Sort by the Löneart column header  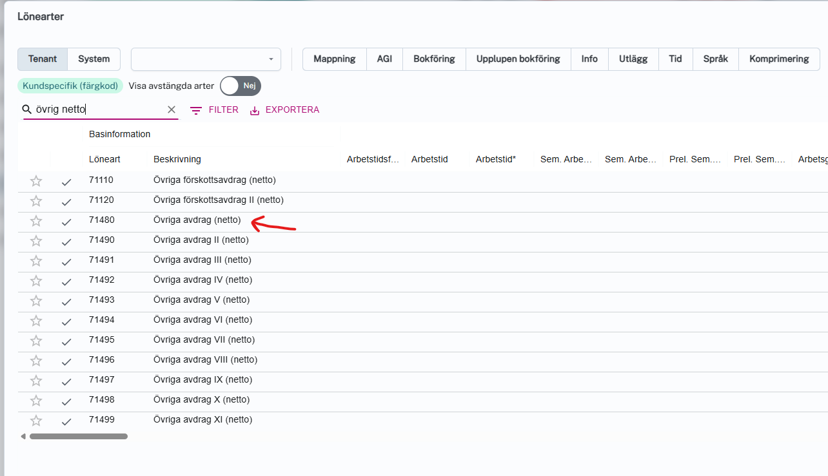tap(104, 159)
